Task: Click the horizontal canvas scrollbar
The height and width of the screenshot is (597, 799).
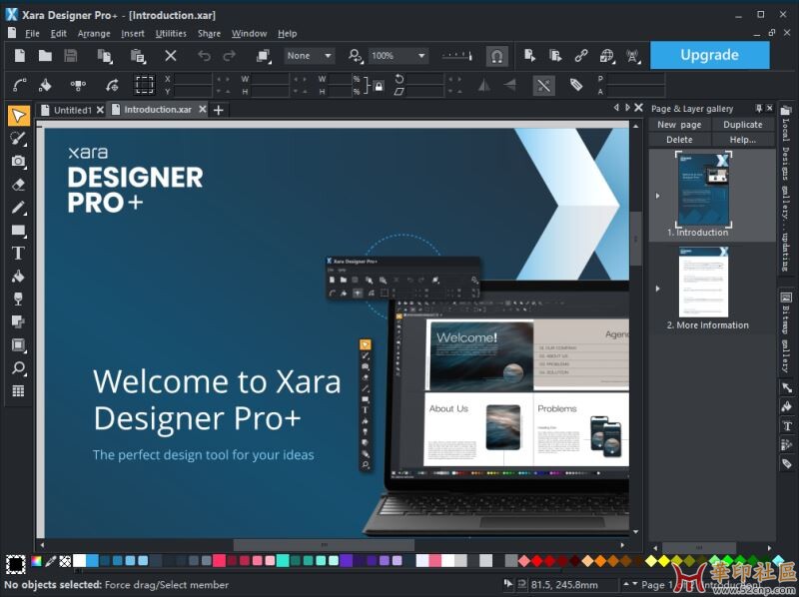Action: [324, 544]
